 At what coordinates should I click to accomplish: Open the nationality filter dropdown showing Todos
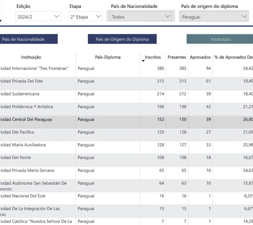pyautogui.click(x=141, y=17)
